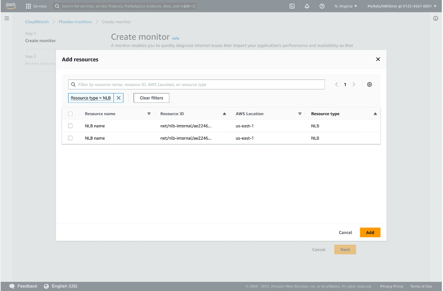This screenshot has width=443, height=291.
Task: Go to the next page of resources
Action: [x=353, y=84]
